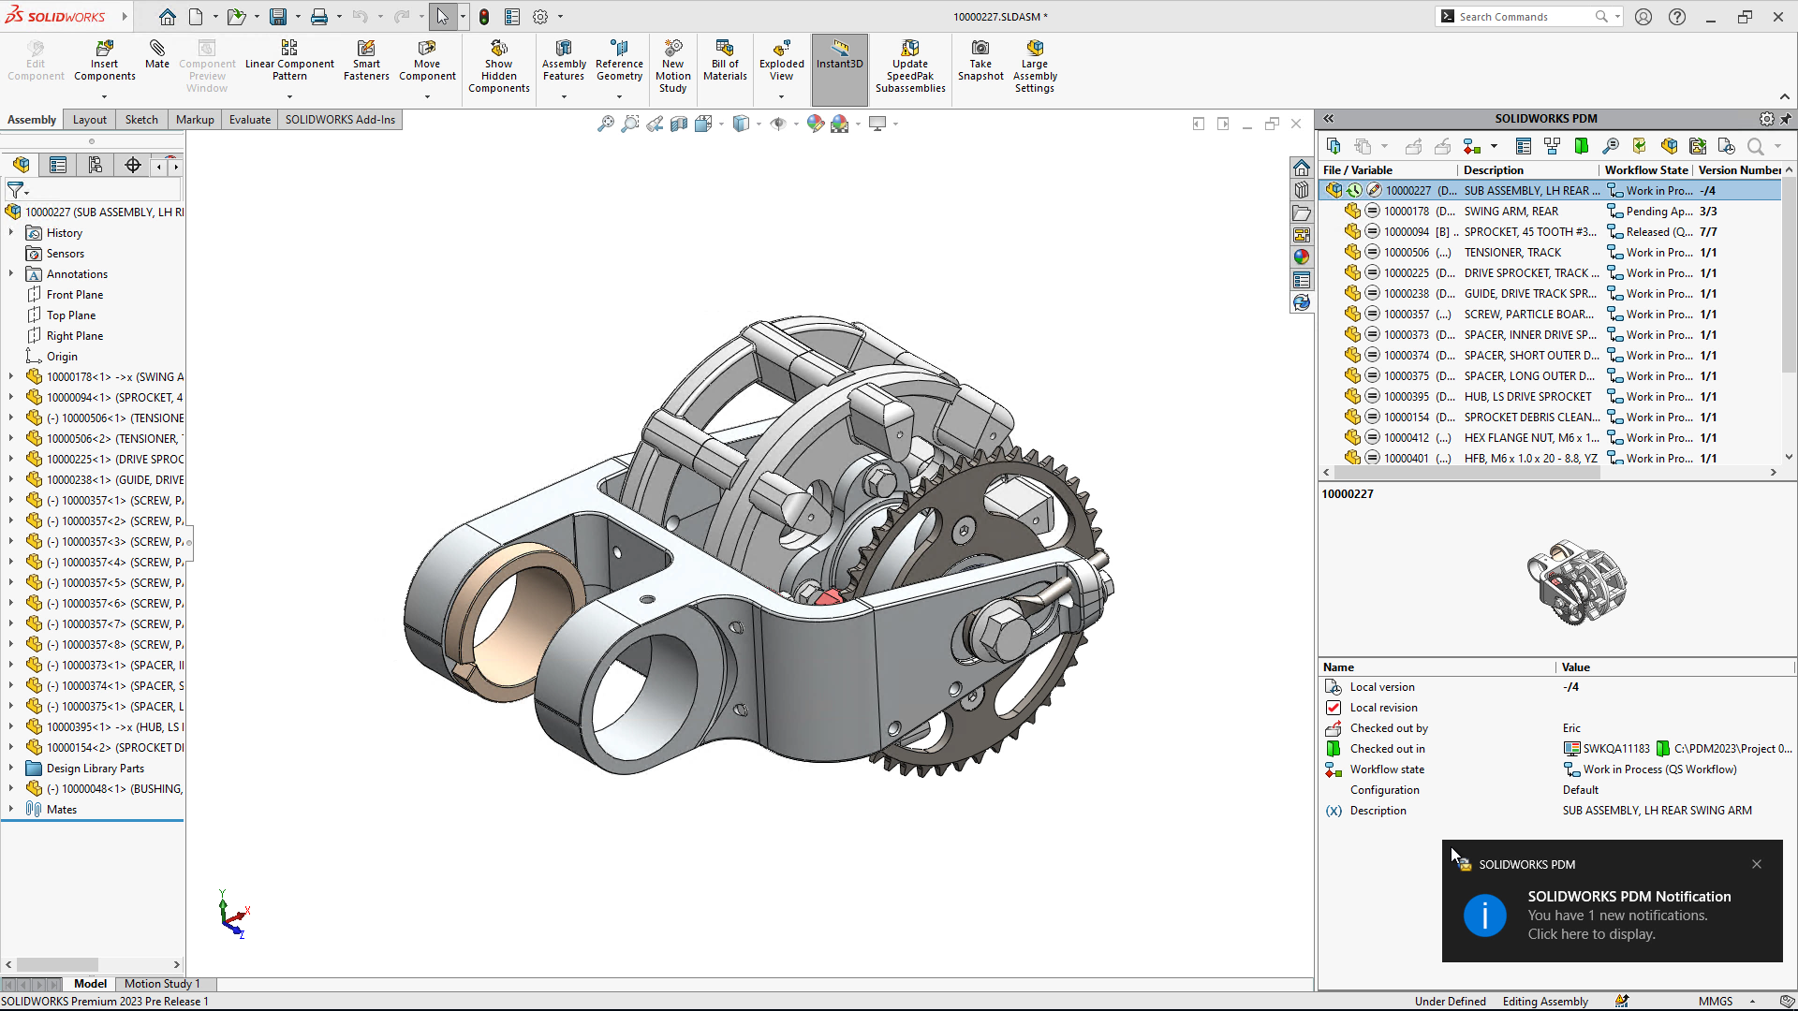Expand the History tree node

pyautogui.click(x=11, y=233)
